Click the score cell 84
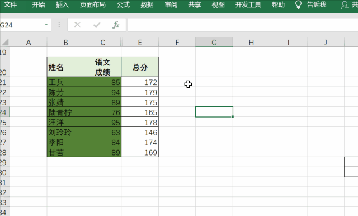Image resolution: width=358 pixels, height=216 pixels. click(102, 142)
